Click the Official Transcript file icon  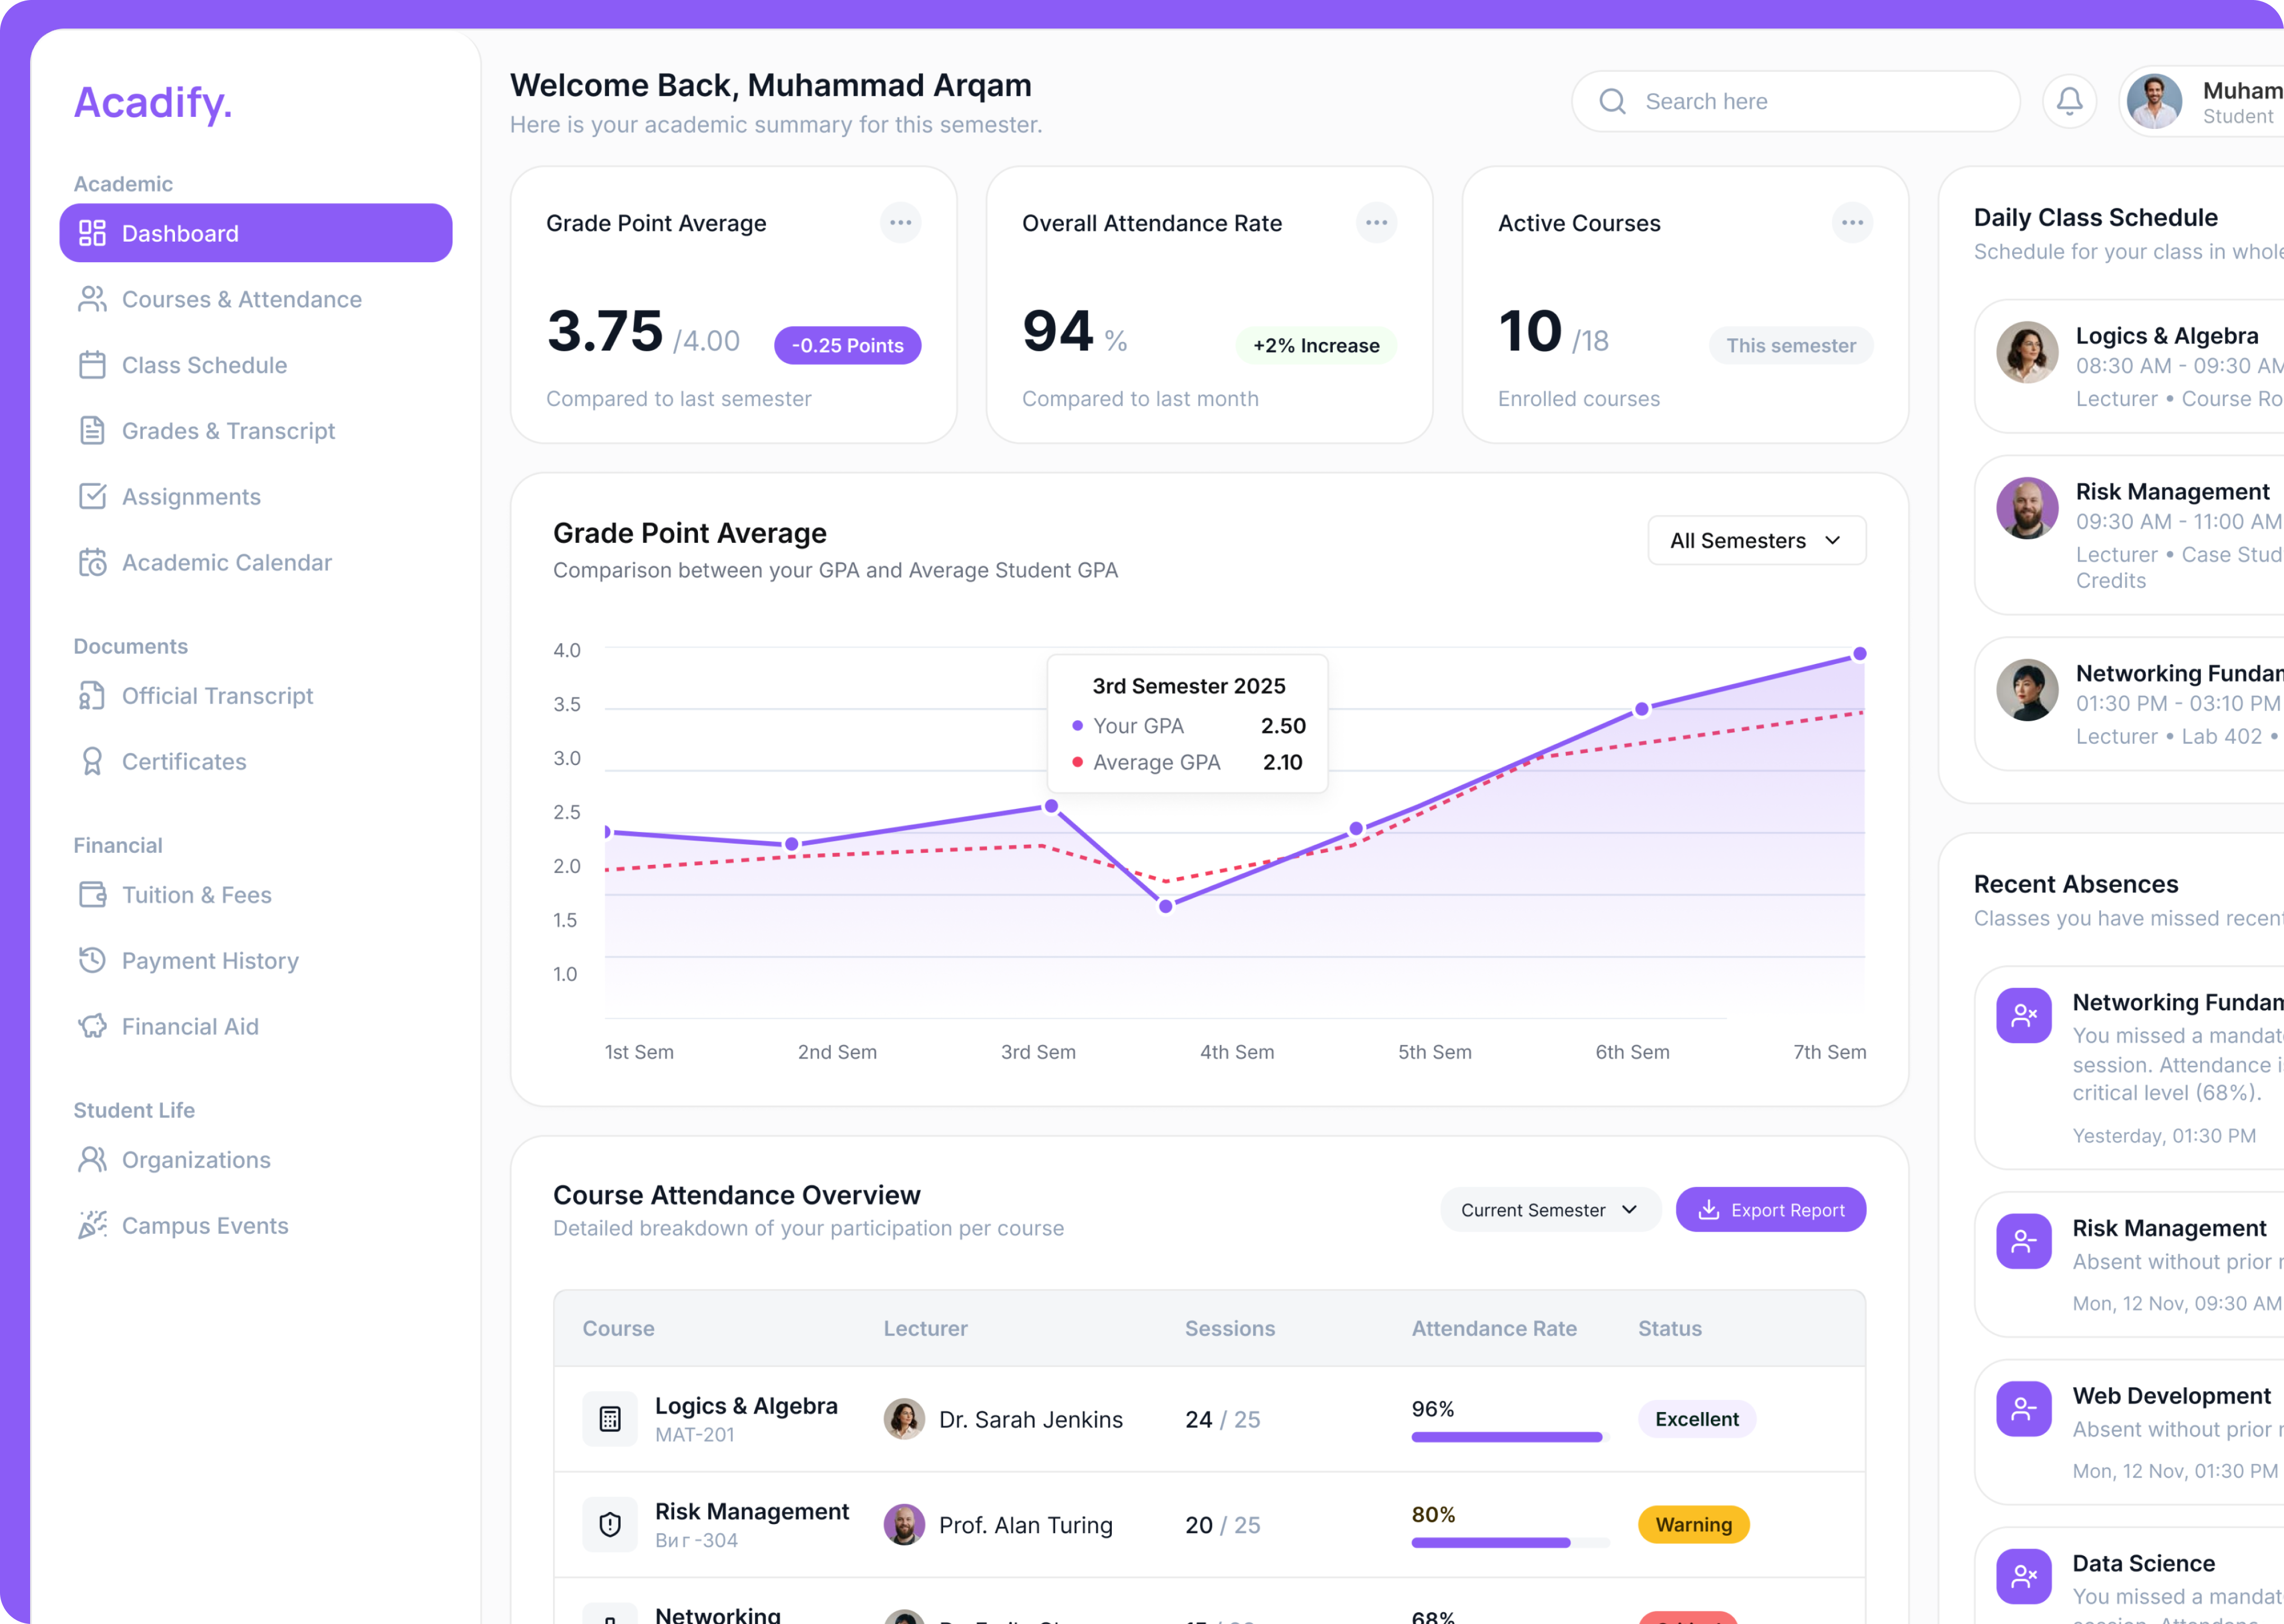(x=92, y=696)
